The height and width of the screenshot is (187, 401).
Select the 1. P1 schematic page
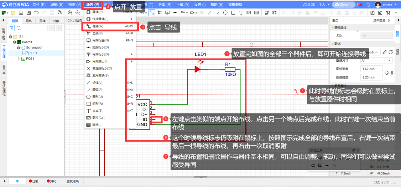click(x=34, y=53)
